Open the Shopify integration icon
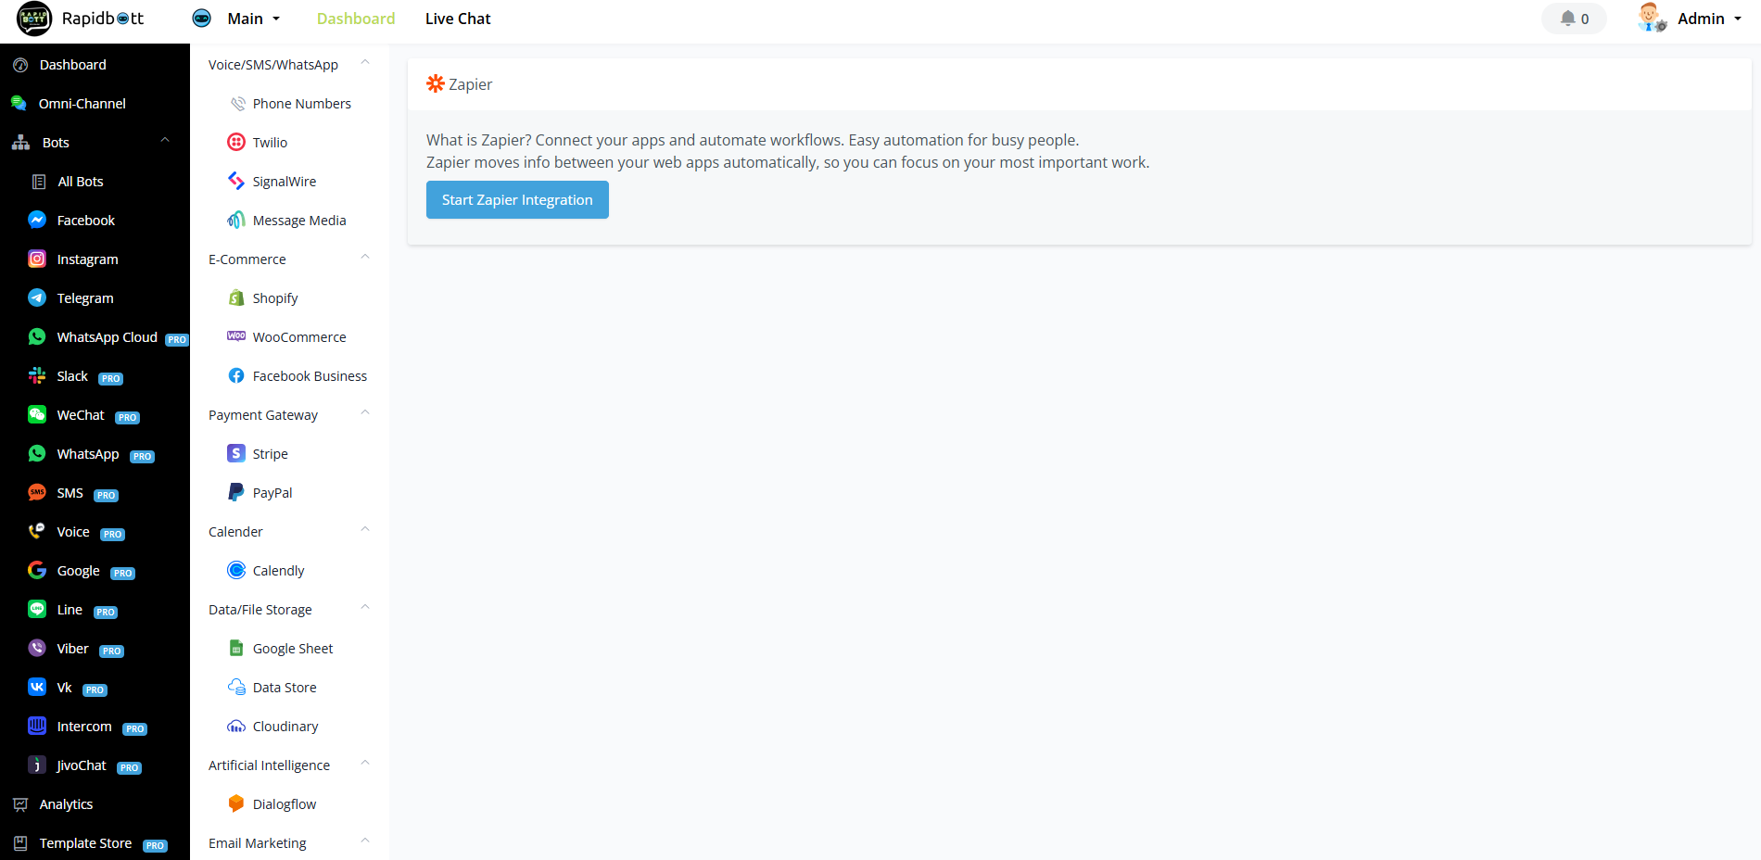 tap(236, 297)
